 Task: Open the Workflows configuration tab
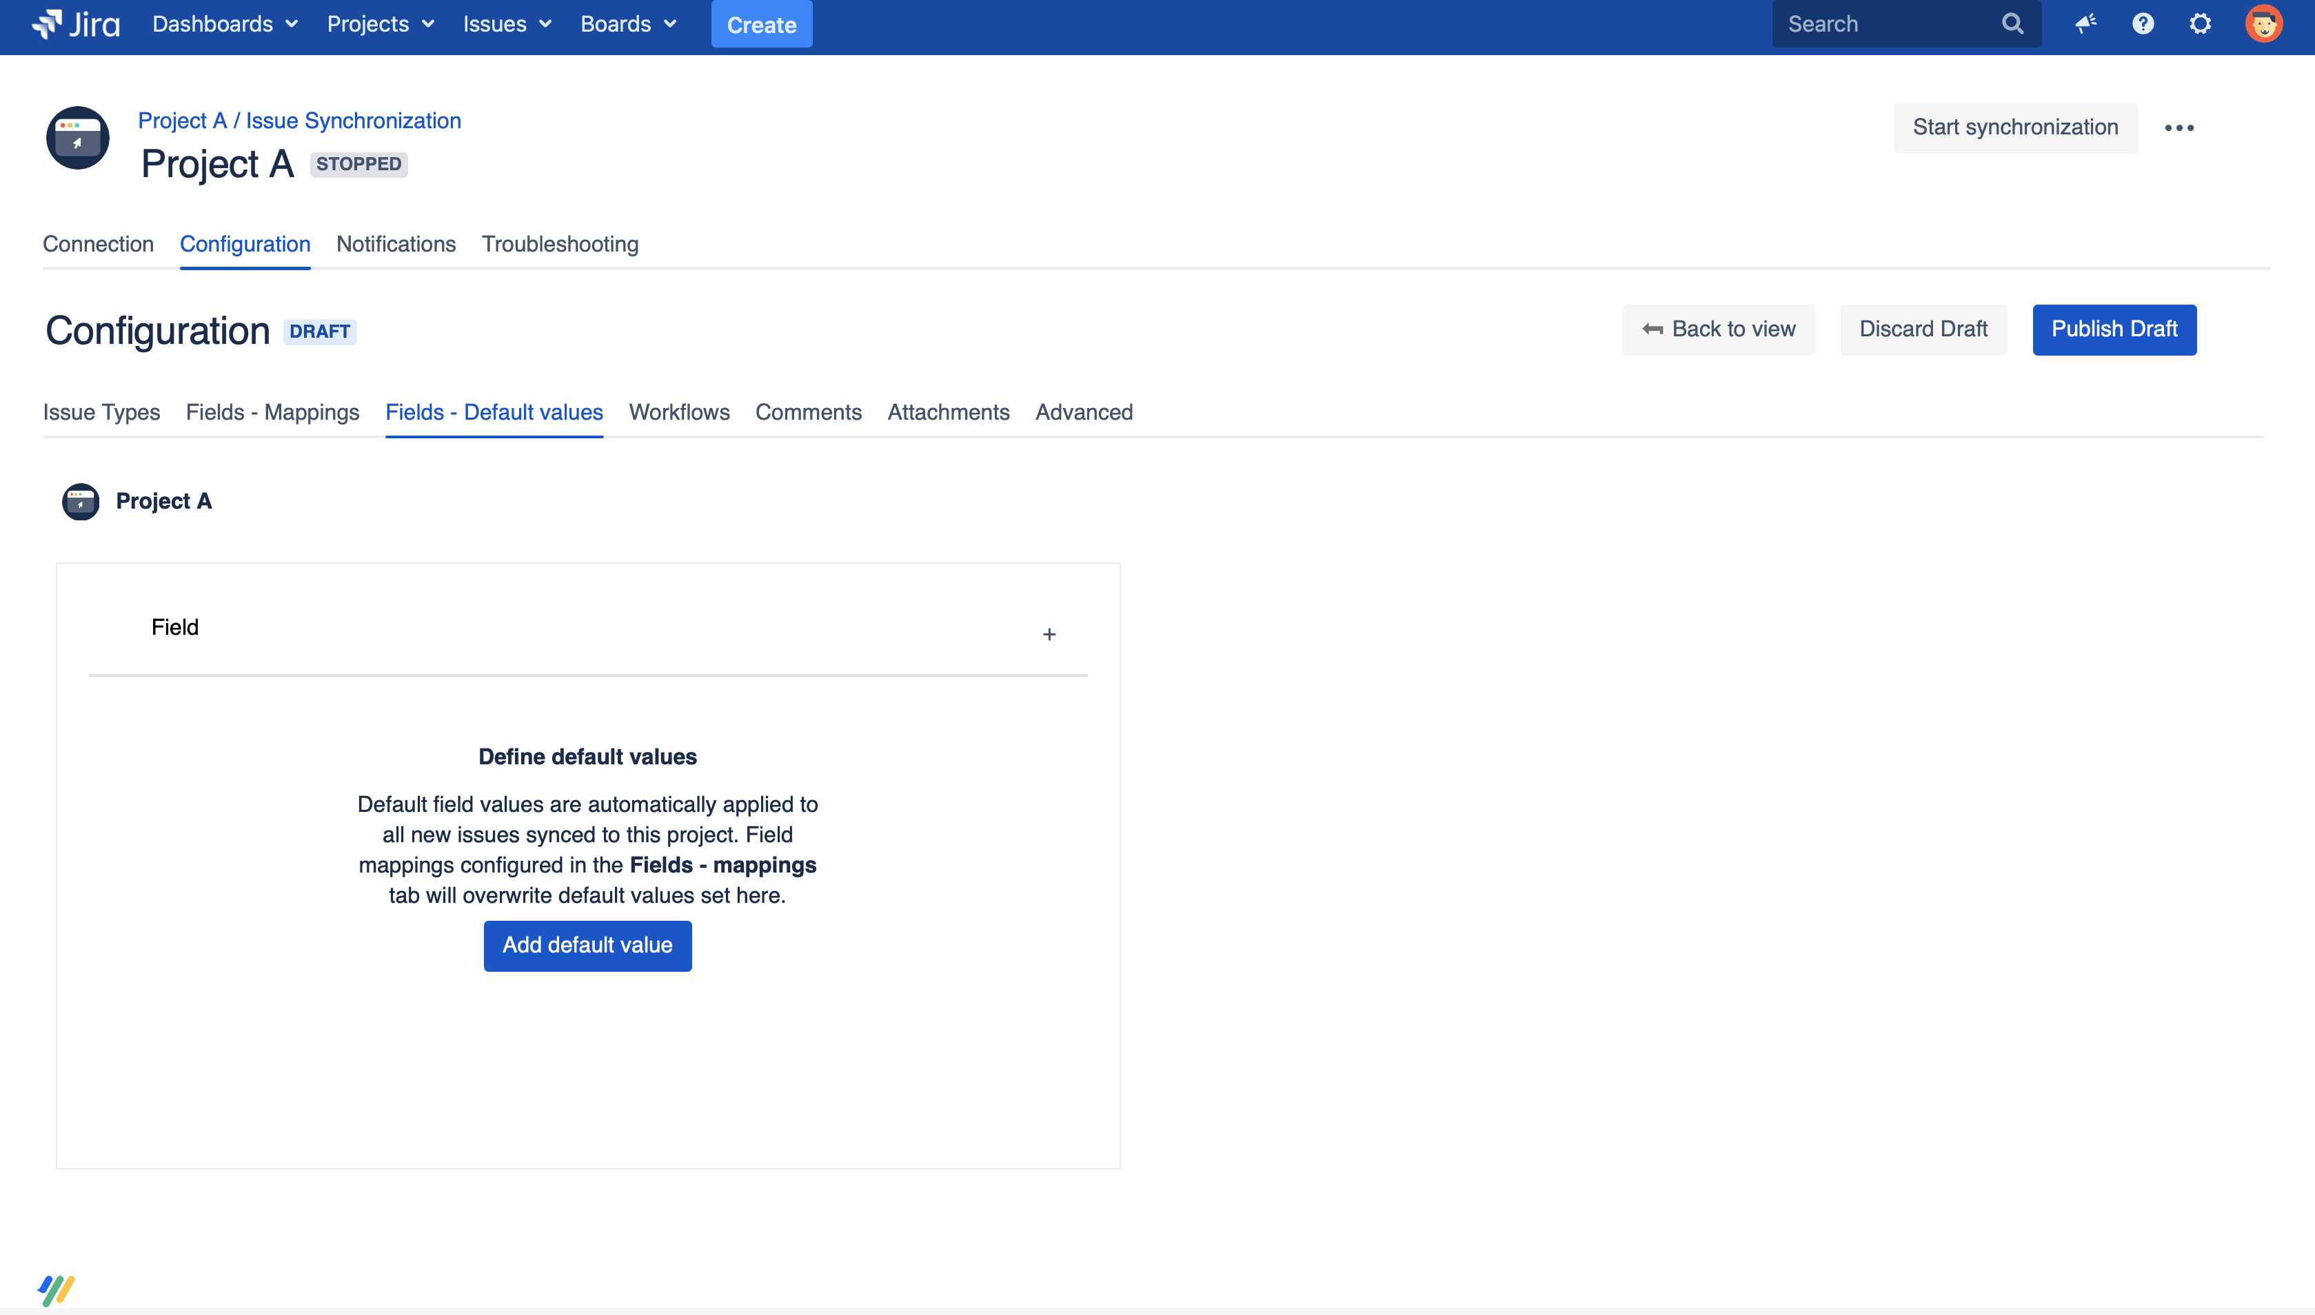pos(678,412)
